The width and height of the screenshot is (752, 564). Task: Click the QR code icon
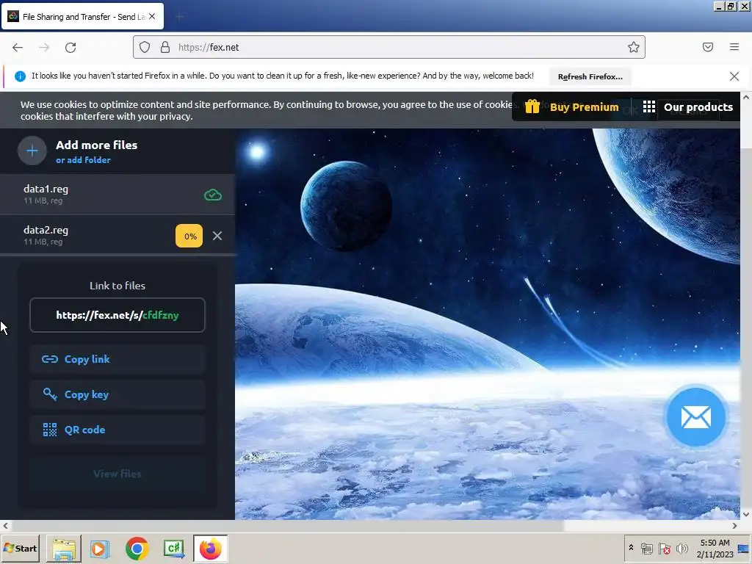click(x=49, y=430)
